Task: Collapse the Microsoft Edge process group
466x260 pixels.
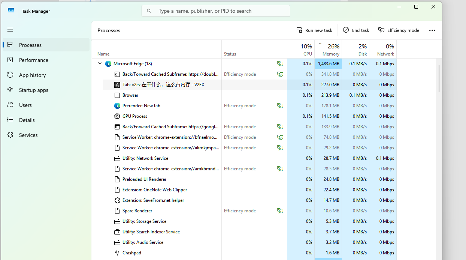Action: point(100,64)
